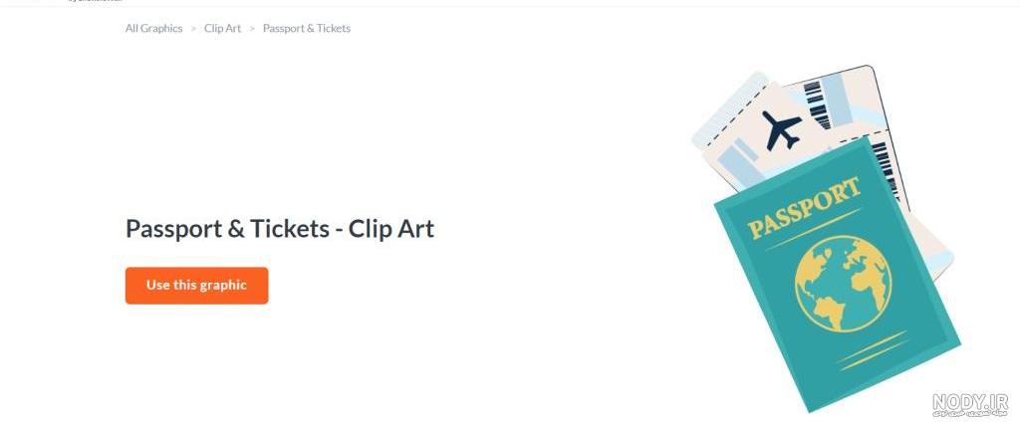Go to the Clip Art breadcrumb category
This screenshot has width=1020, height=427.
click(222, 29)
